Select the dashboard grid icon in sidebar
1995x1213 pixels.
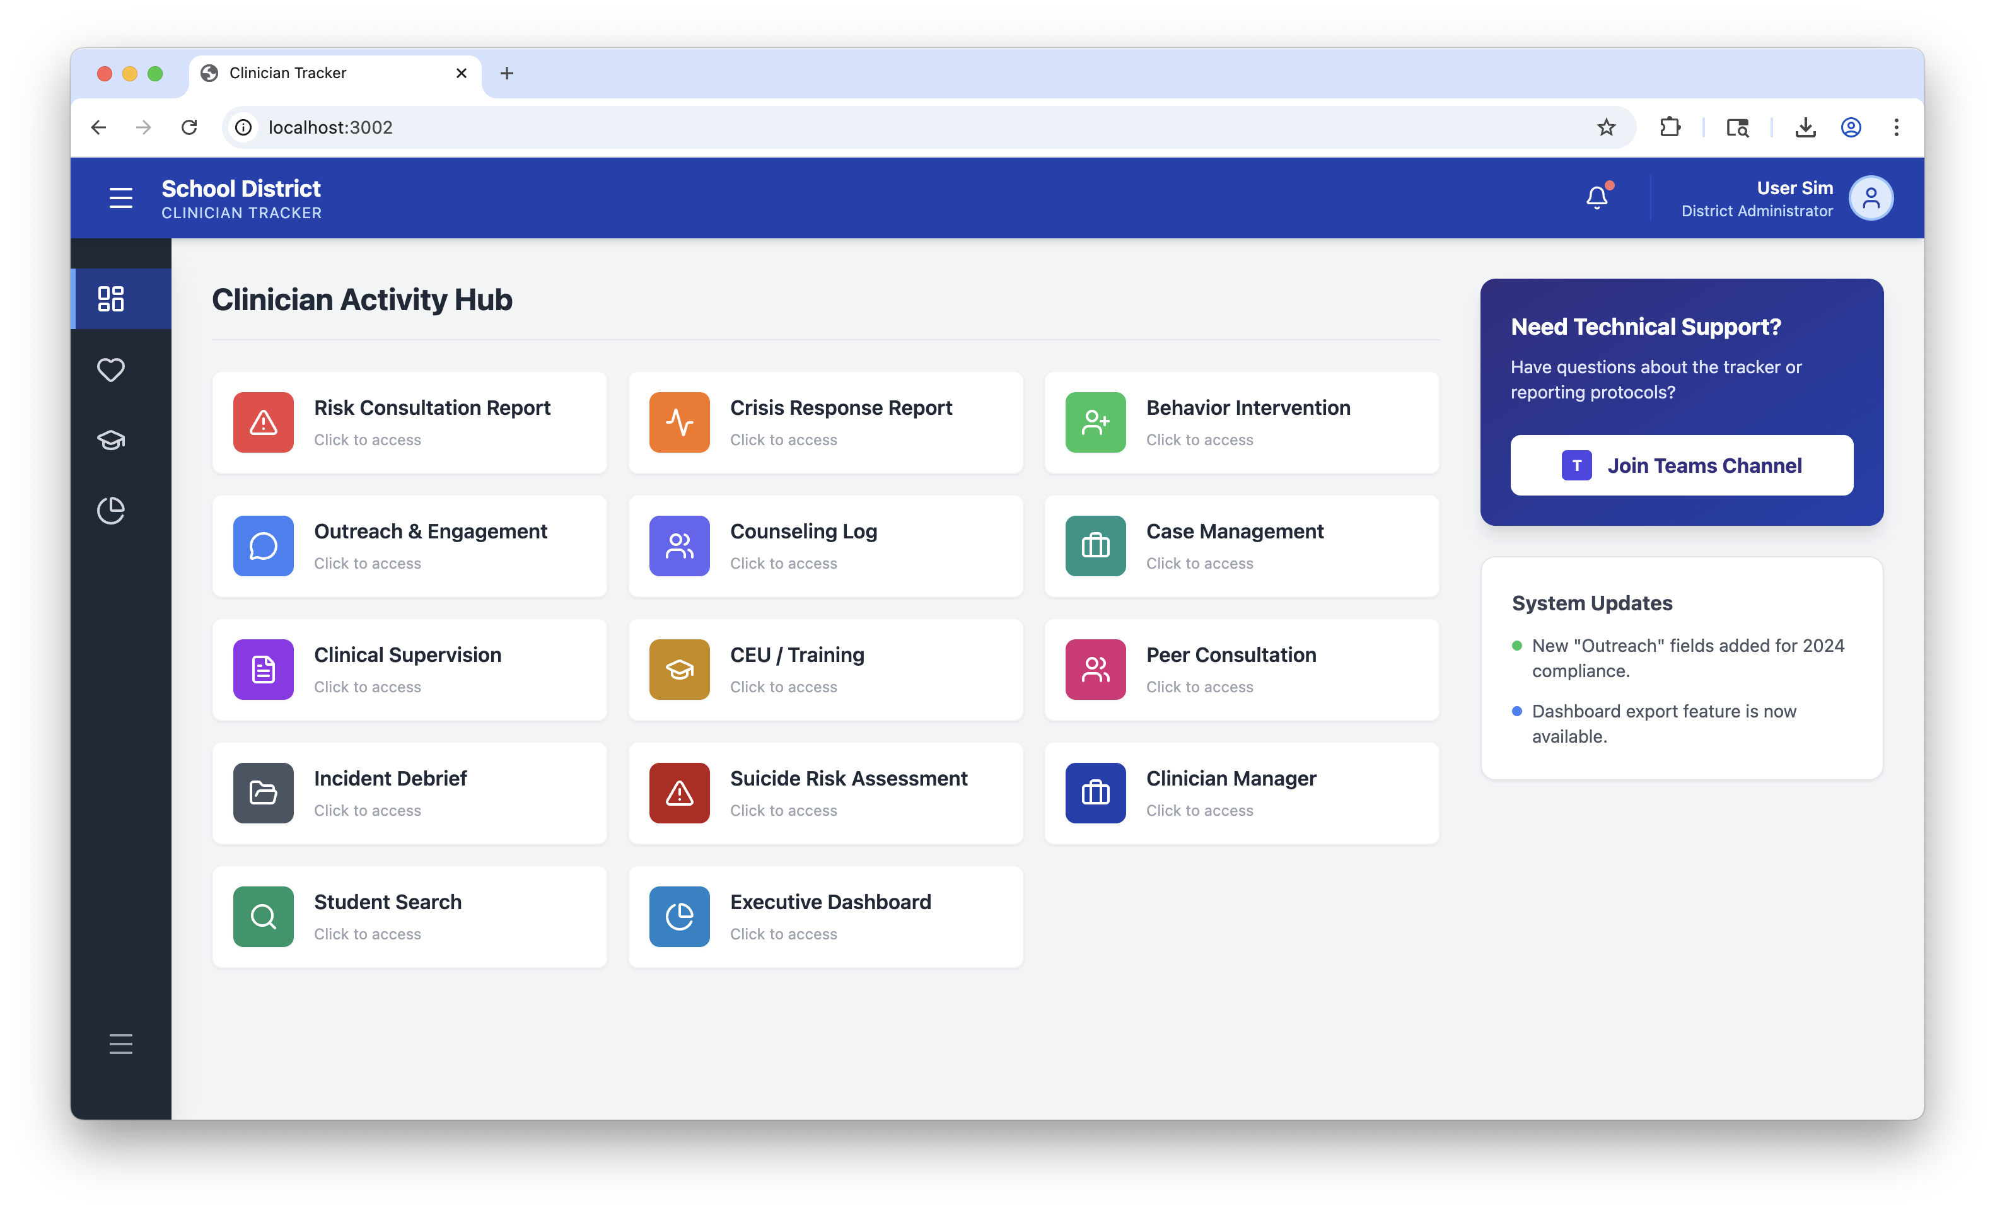110,298
